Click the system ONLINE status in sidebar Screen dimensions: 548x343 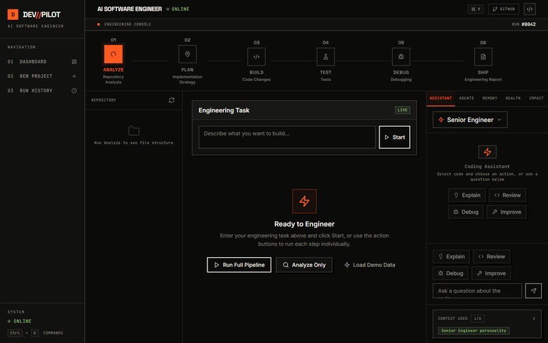(20, 321)
